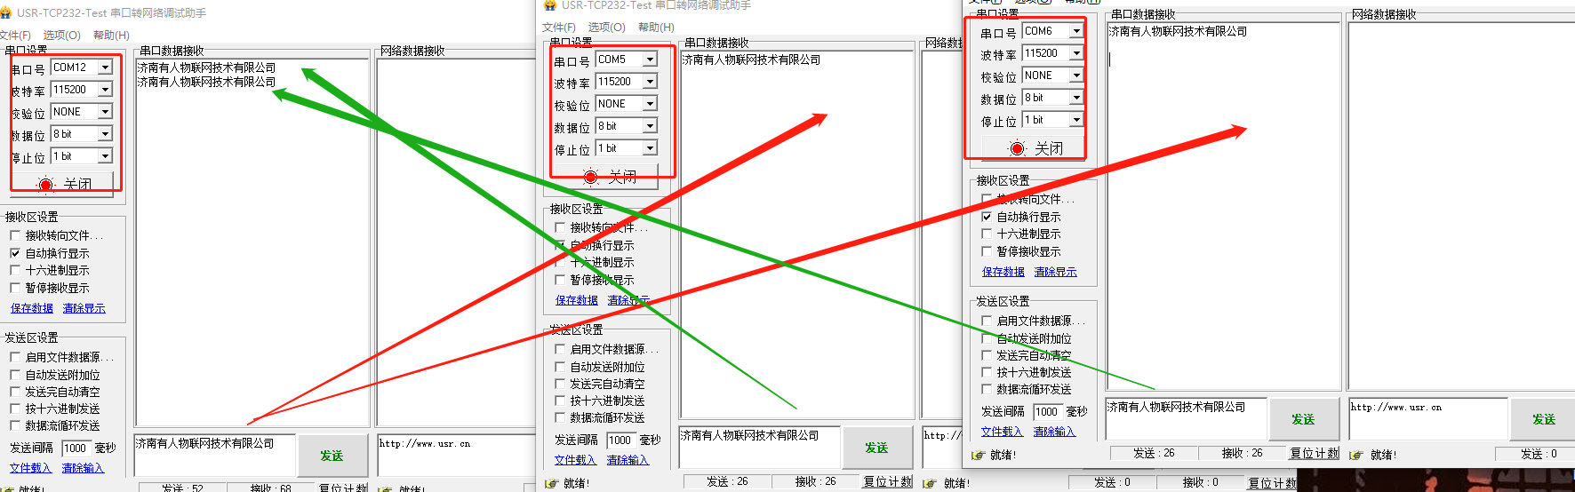Click the red port status icon in the COM12 window

[x=45, y=185]
